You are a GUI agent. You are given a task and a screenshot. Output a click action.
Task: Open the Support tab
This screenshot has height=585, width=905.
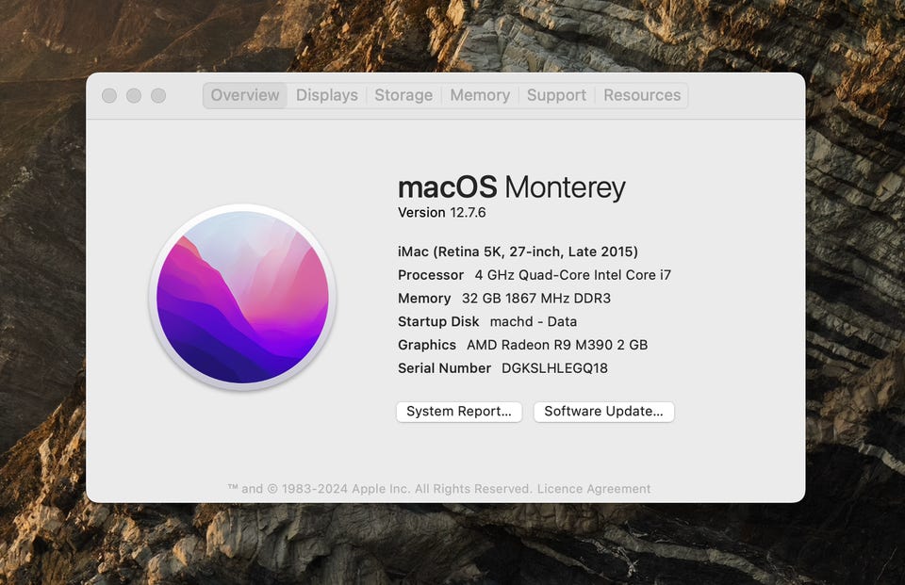point(556,95)
